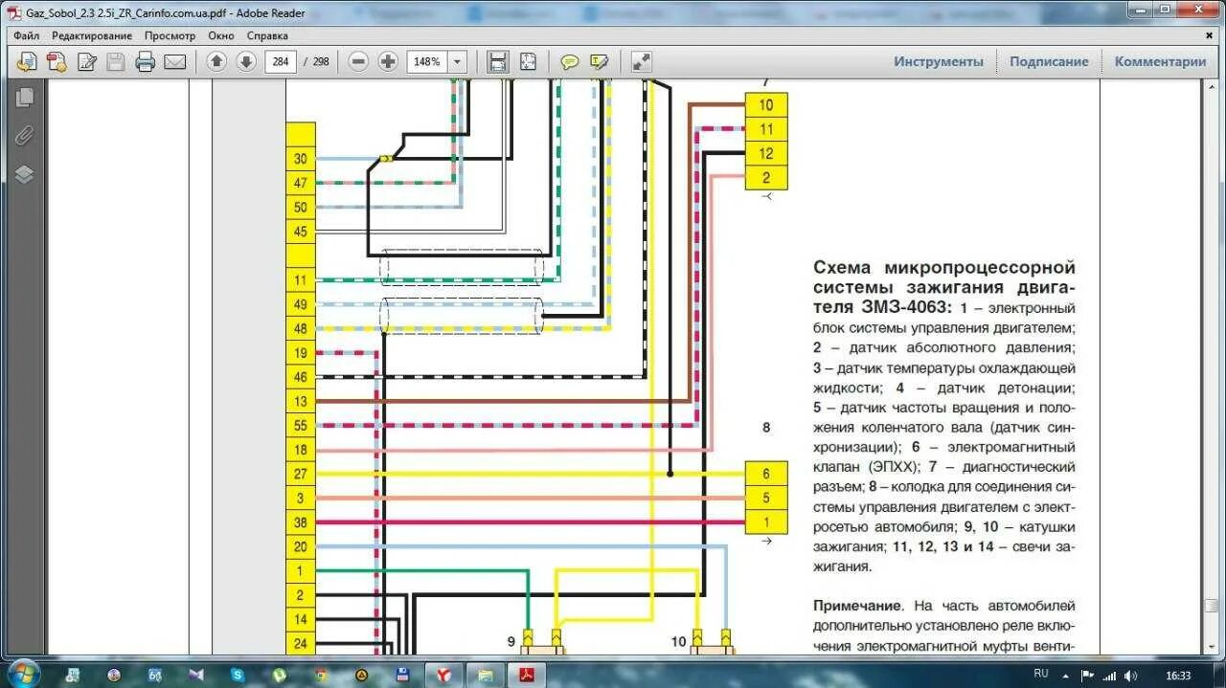This screenshot has height=688, width=1226.
Task: Open Skype from taskbar
Action: click(x=237, y=675)
